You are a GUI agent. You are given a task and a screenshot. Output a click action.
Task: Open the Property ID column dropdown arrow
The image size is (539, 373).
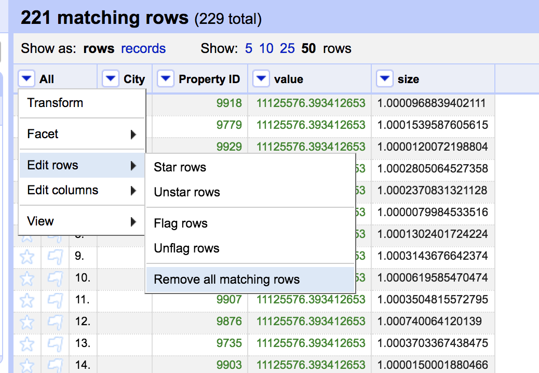click(x=165, y=79)
